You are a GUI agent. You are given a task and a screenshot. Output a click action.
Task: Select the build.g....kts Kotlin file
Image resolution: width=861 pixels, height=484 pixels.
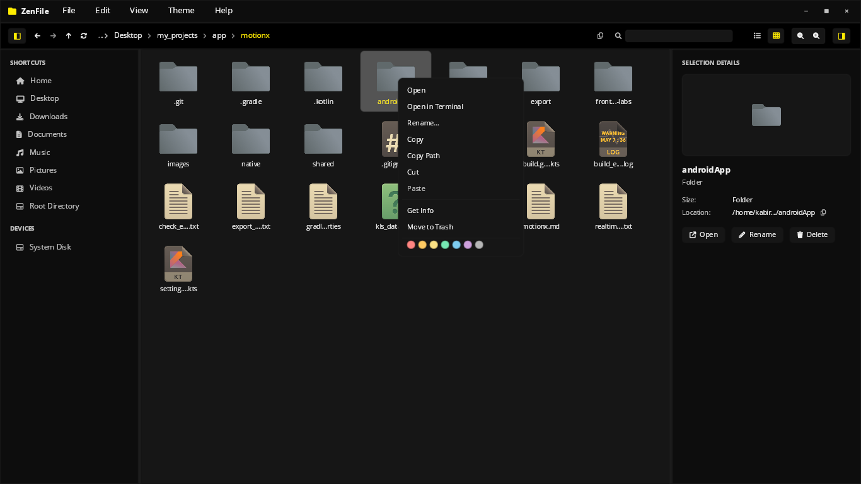point(541,144)
